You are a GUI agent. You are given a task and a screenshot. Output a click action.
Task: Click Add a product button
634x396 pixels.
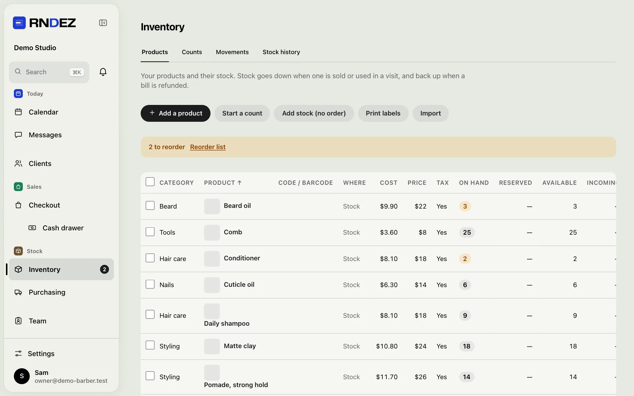(176, 114)
